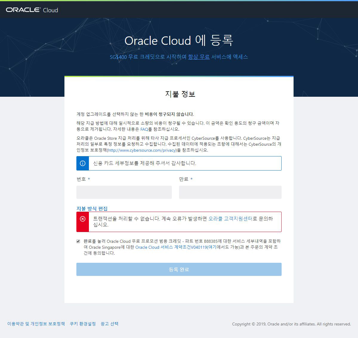The image size is (358, 338).
Task: Click the Oracle Cloud 에 등록 title
Action: pos(179,40)
